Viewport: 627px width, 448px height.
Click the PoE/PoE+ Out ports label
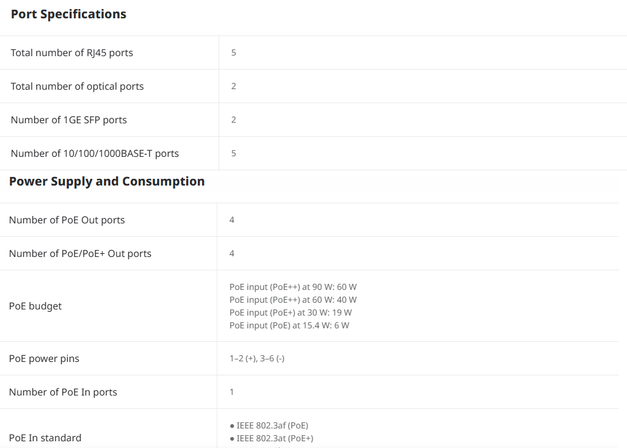(x=80, y=254)
